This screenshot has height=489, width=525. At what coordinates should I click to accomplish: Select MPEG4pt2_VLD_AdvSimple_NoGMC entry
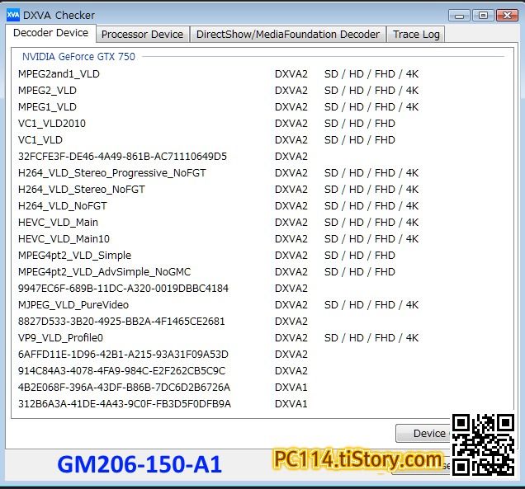(x=206, y=272)
